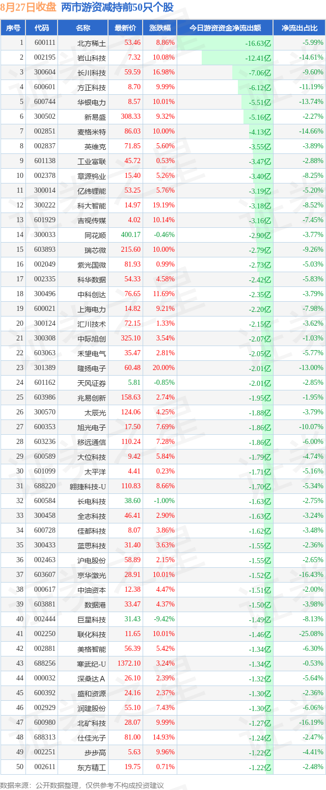326x790 pixels.
Task: Click the 20.00% change for 隆扬电子
Action: pyautogui.click(x=164, y=368)
